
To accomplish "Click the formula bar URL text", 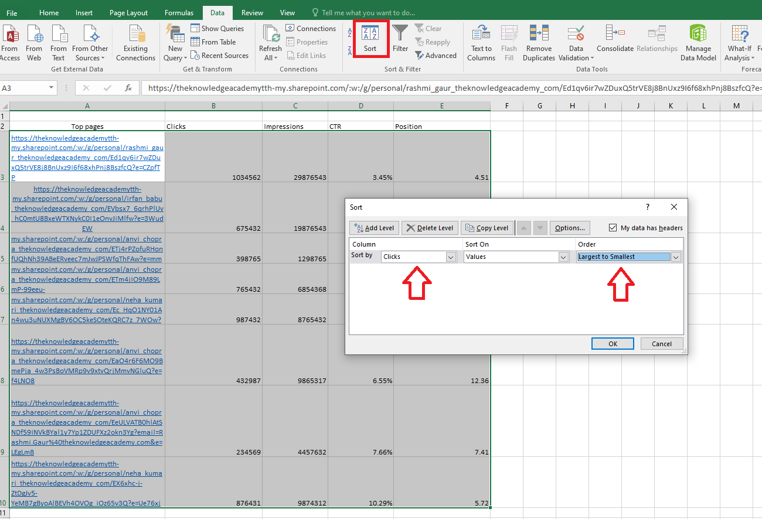I will tap(352, 88).
